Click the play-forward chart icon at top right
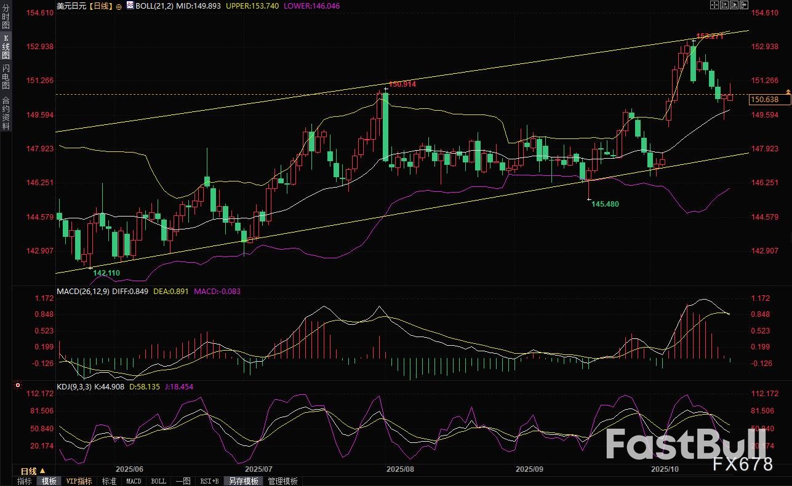 (734, 5)
